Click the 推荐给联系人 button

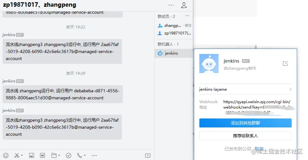(x=245, y=136)
